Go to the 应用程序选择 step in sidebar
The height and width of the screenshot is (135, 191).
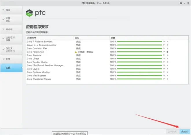(x=11, y=39)
